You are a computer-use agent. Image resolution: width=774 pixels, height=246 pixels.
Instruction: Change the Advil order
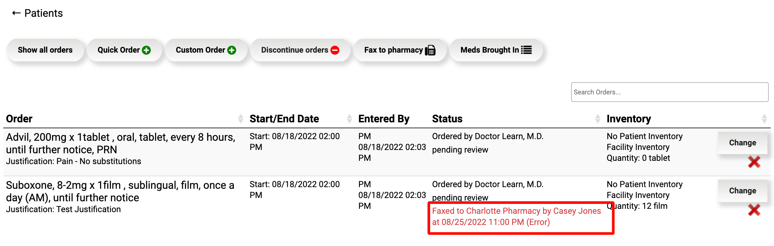(742, 143)
